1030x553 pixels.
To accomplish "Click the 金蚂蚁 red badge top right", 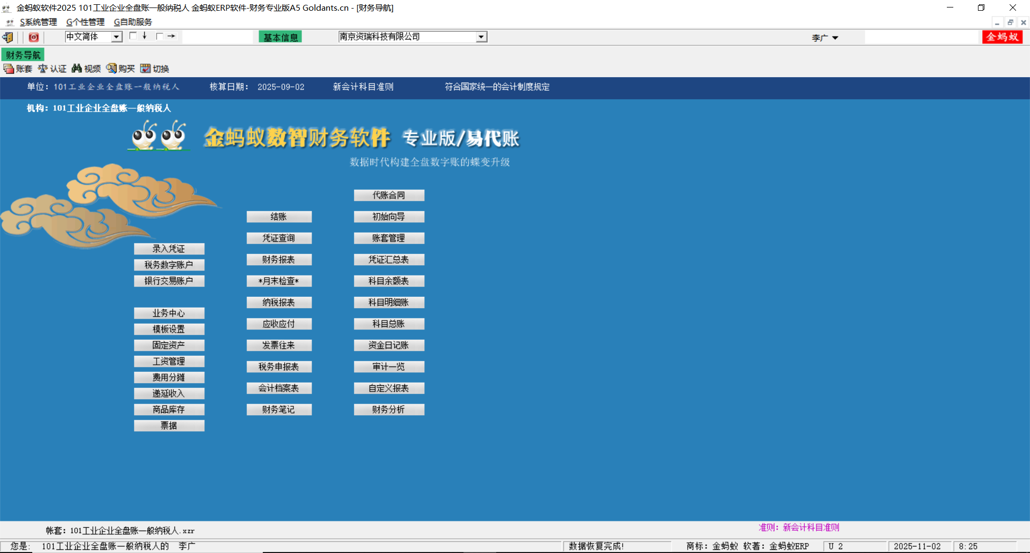I will point(1002,38).
